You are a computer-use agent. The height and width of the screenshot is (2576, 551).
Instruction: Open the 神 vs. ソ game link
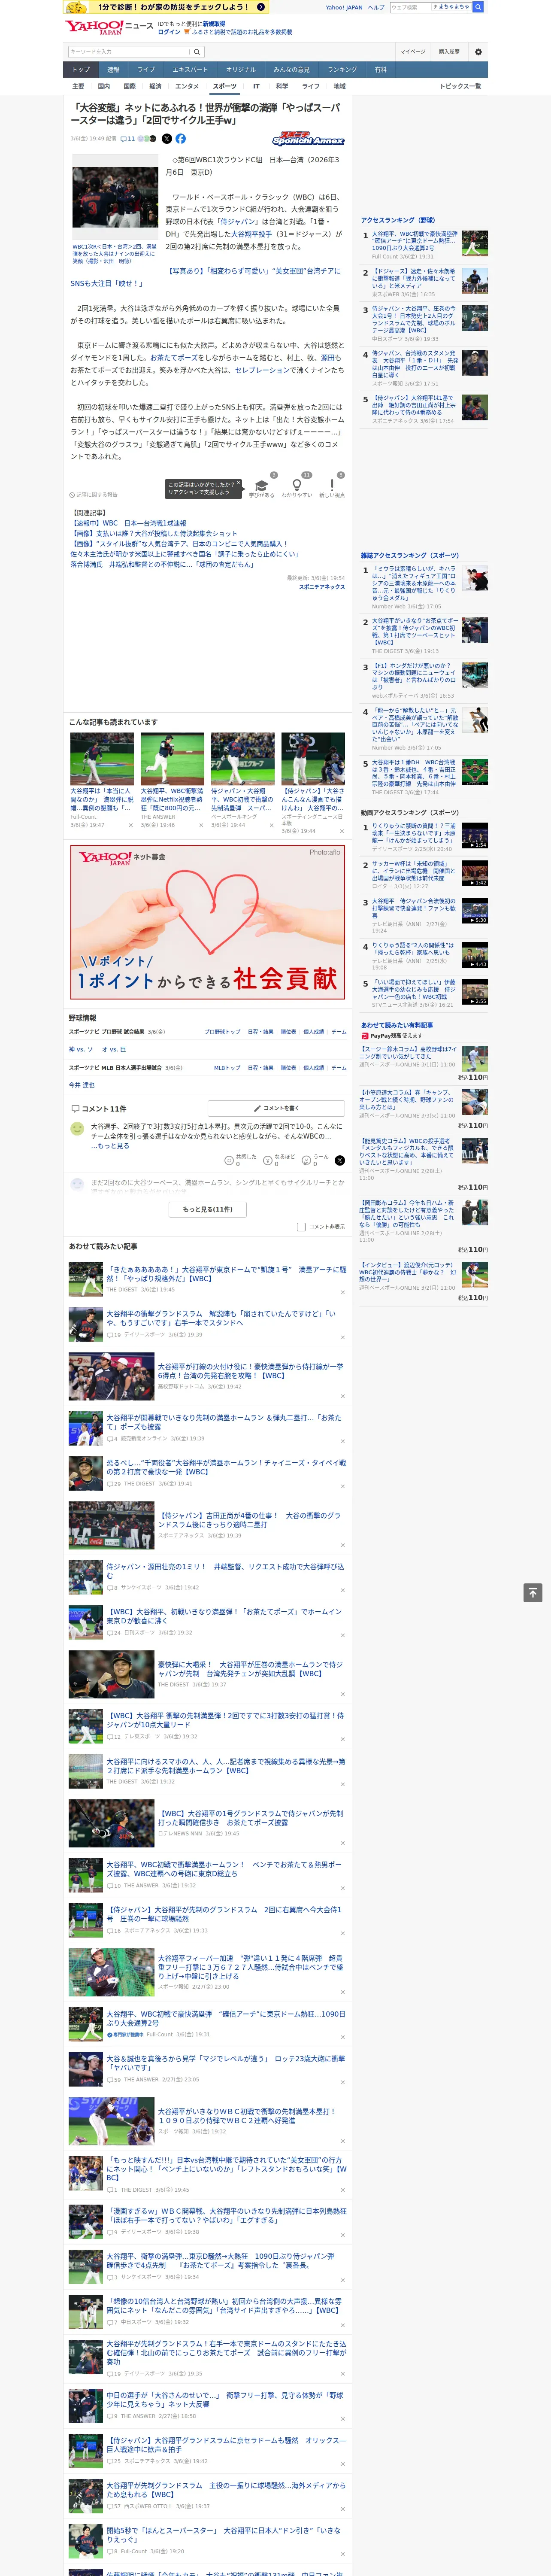(x=81, y=1049)
